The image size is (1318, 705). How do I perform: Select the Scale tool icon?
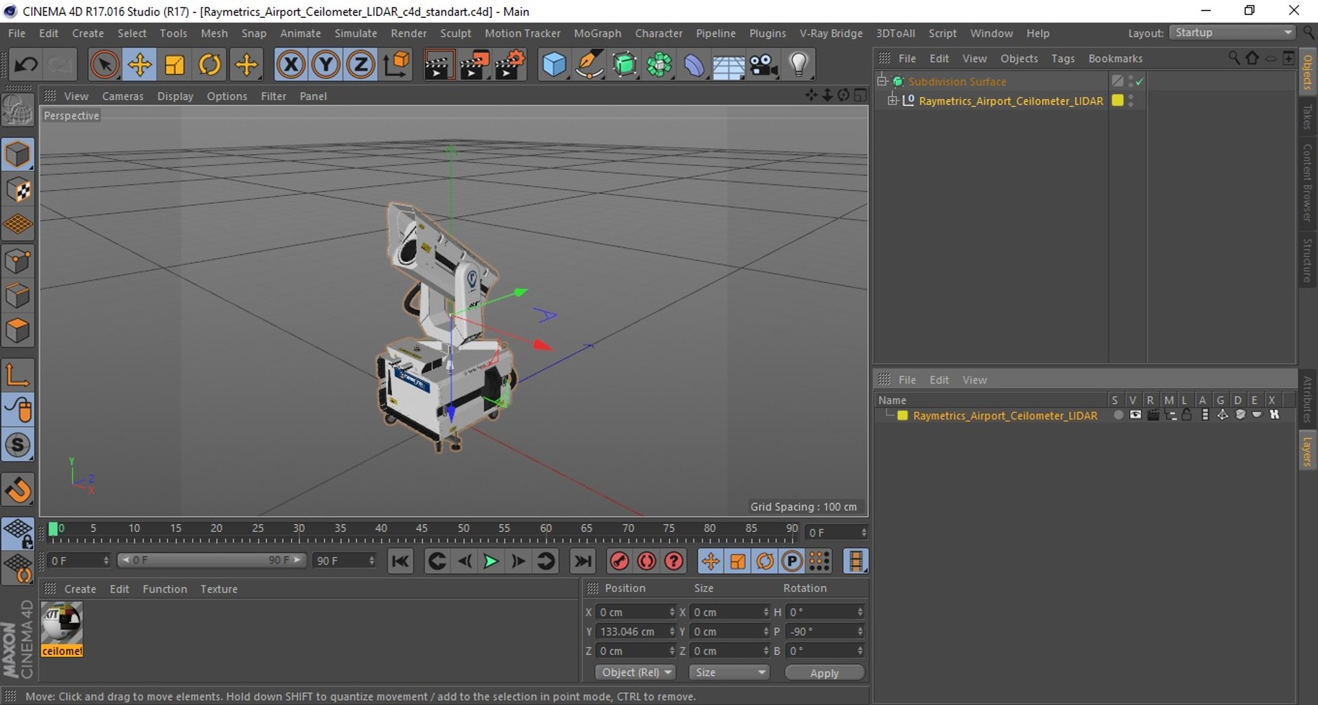click(174, 65)
